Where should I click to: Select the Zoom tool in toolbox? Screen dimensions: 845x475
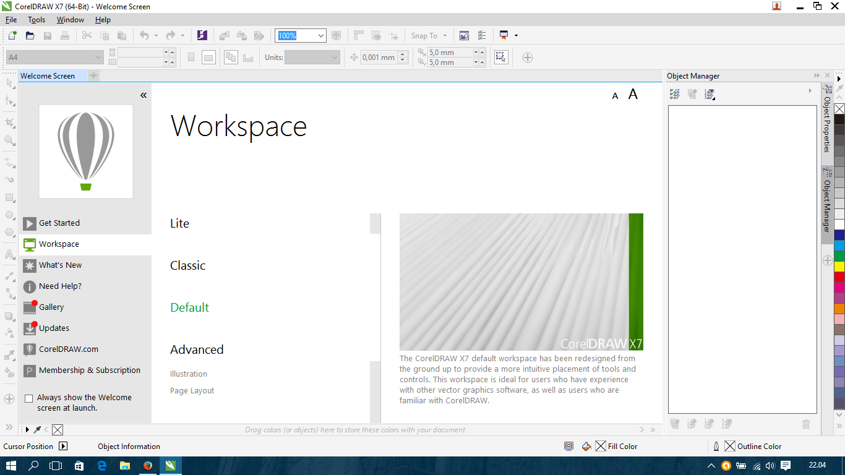coord(9,140)
